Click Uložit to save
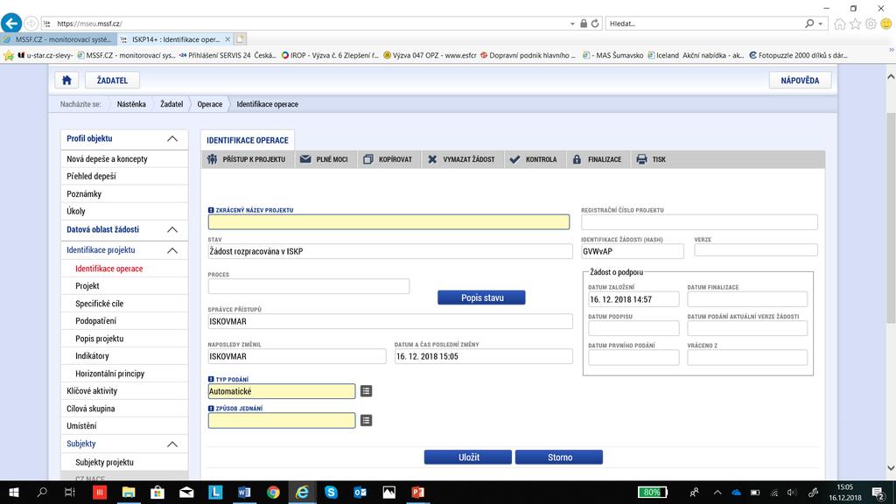 click(x=468, y=457)
